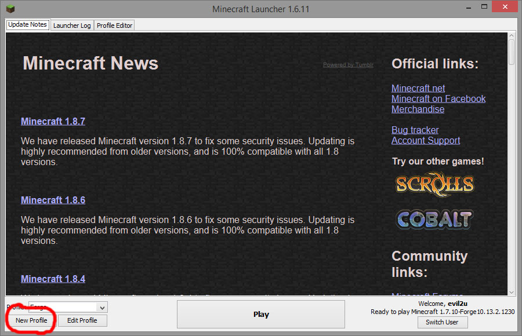Open the Minecraft 1.8.4 news post
This screenshot has height=336, width=522.
53,279
